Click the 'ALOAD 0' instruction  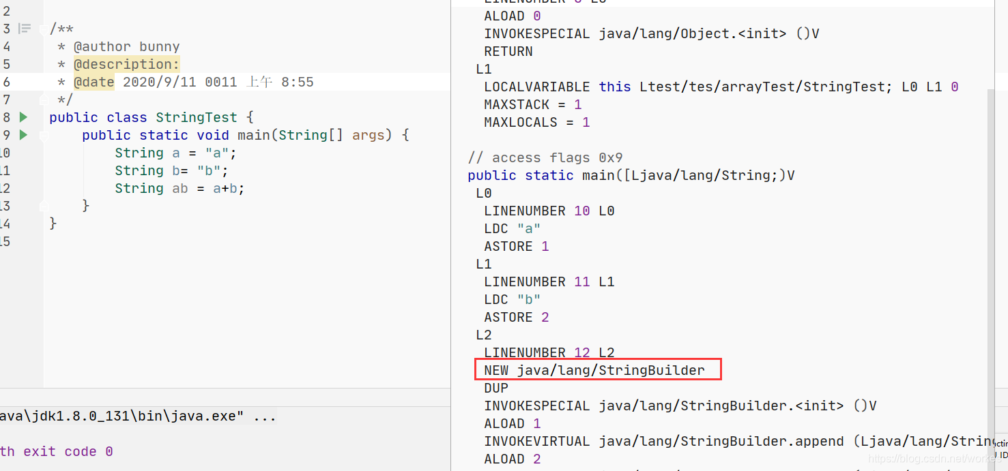513,16
